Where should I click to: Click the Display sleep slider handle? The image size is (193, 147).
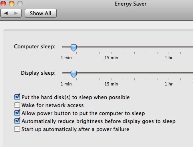(74, 74)
